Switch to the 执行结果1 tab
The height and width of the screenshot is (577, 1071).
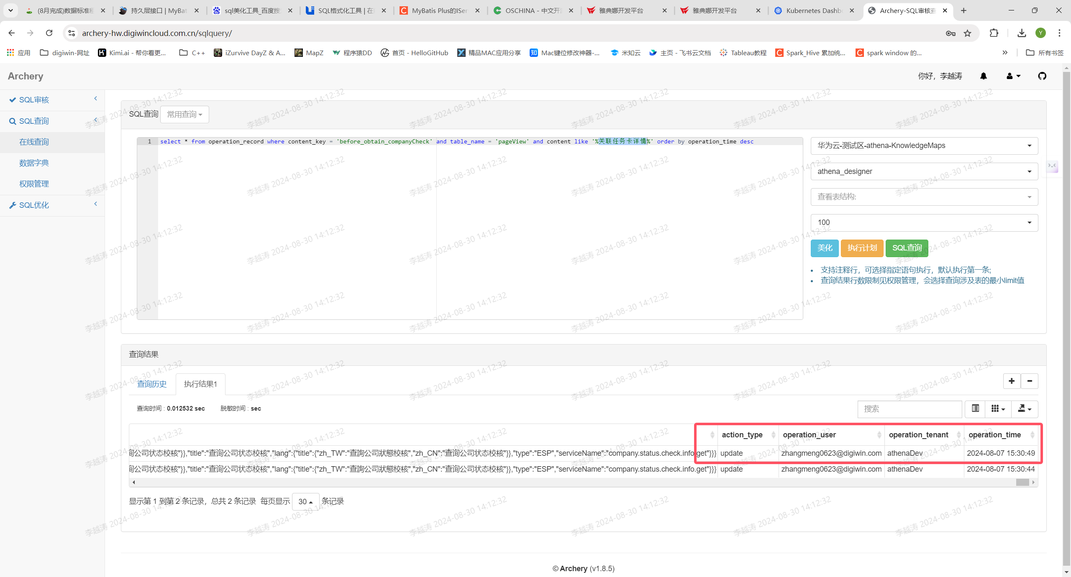coord(200,384)
